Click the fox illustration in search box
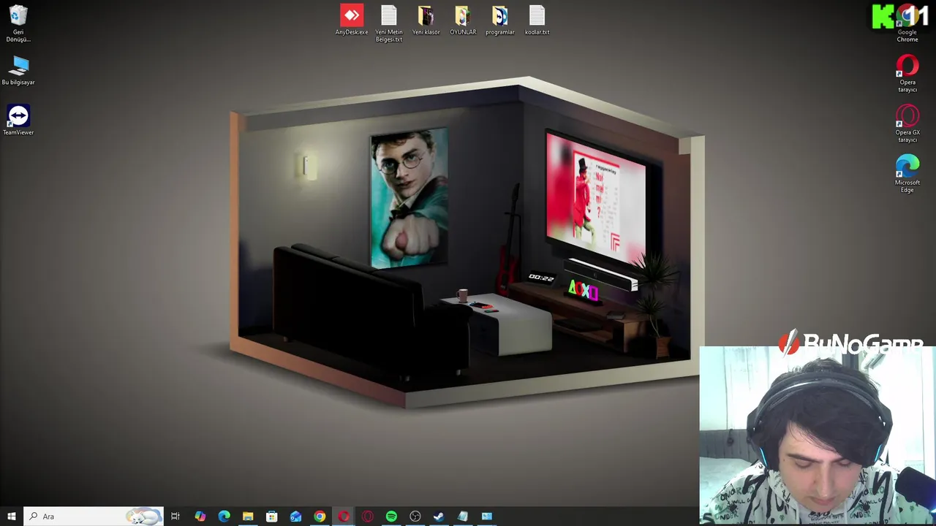 tap(143, 517)
